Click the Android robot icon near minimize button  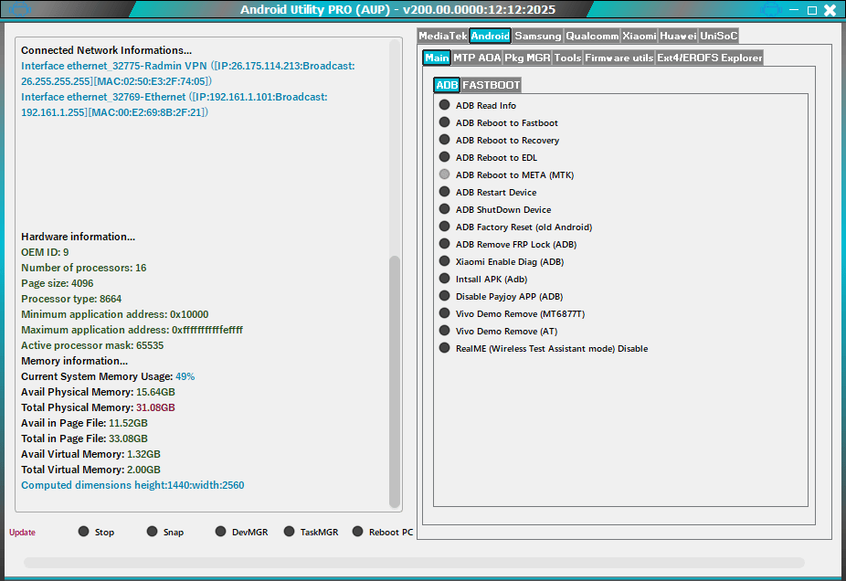[x=770, y=9]
